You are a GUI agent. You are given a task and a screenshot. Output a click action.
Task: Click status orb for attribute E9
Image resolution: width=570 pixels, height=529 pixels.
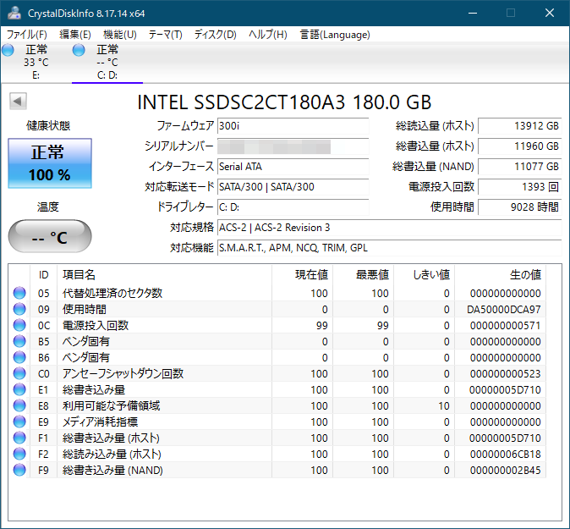[19, 422]
